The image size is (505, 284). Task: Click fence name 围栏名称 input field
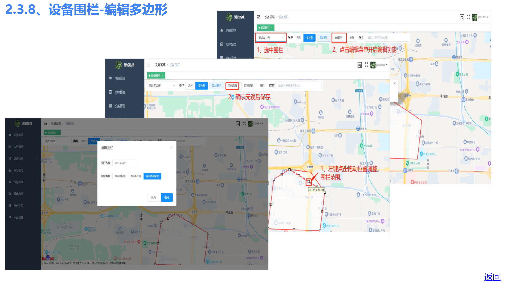[125, 163]
